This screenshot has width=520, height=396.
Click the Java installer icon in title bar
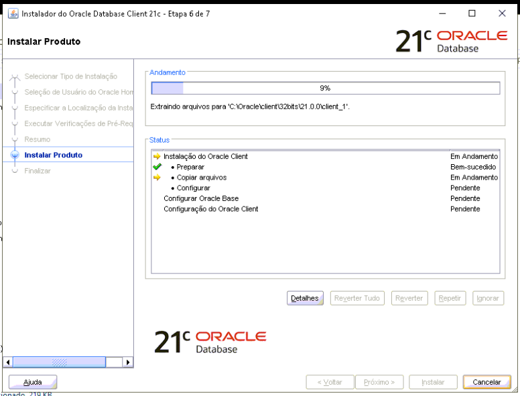click(x=13, y=14)
